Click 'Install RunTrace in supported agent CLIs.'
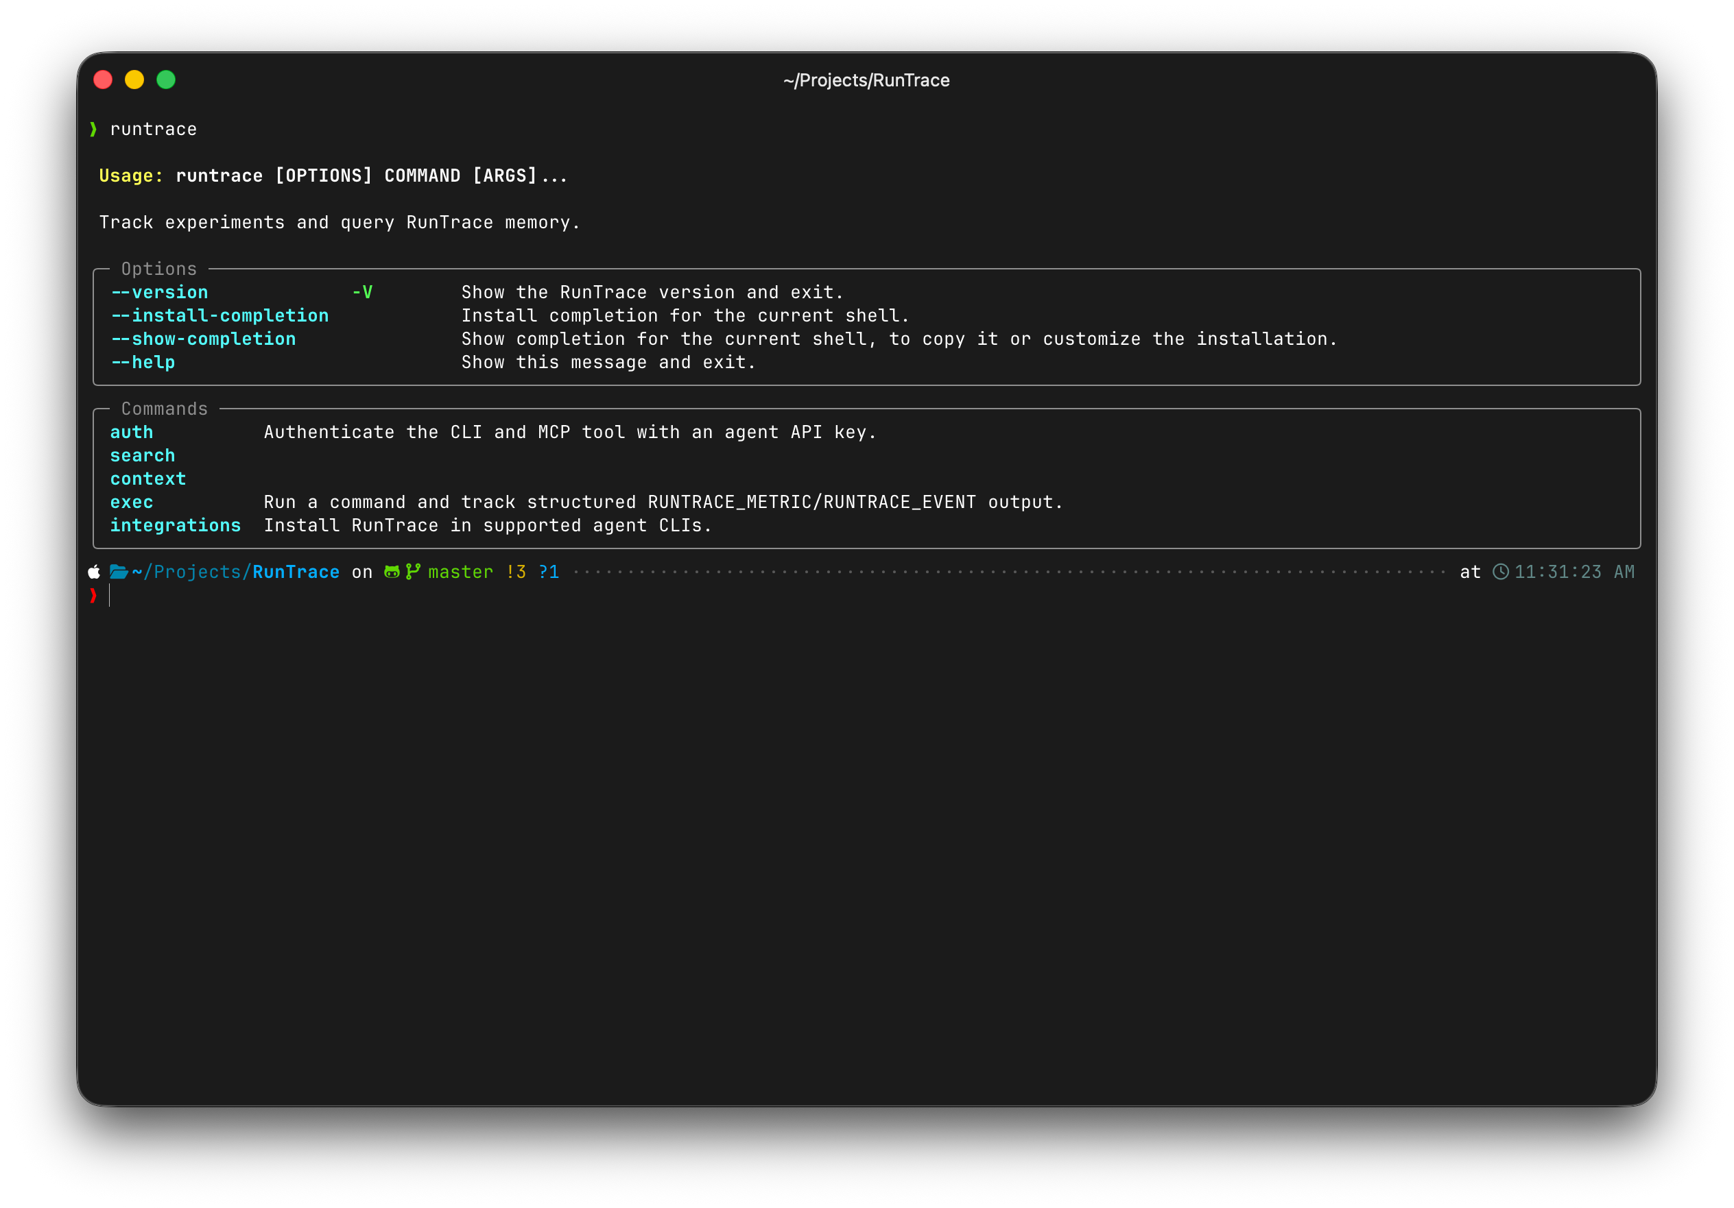The image size is (1734, 1208). point(488,525)
